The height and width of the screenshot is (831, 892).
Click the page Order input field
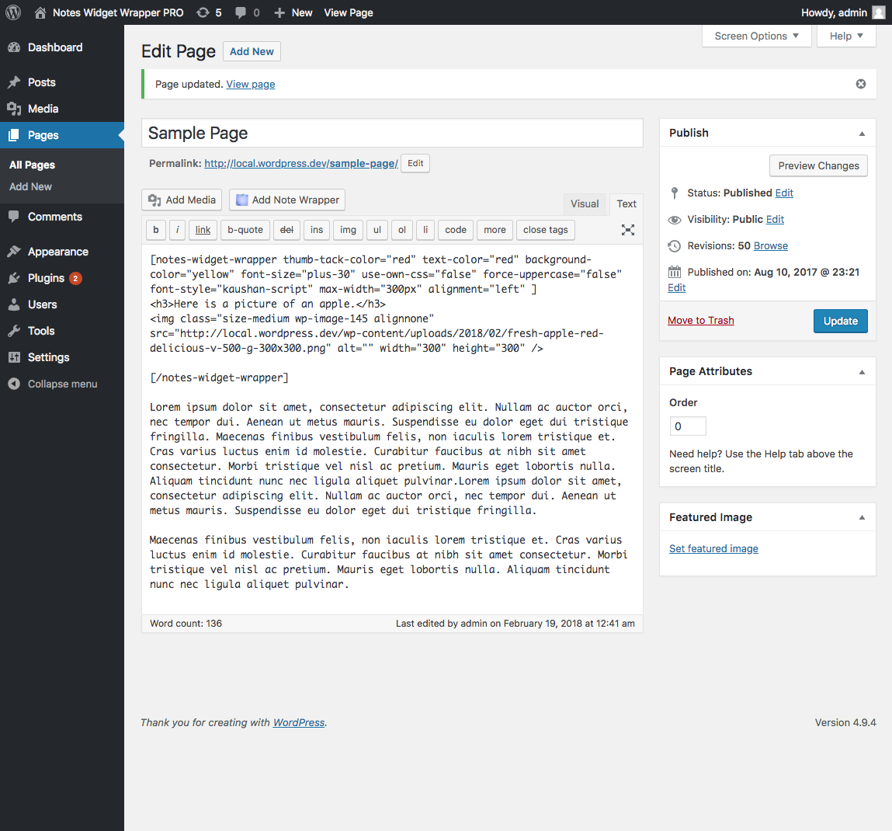[687, 426]
